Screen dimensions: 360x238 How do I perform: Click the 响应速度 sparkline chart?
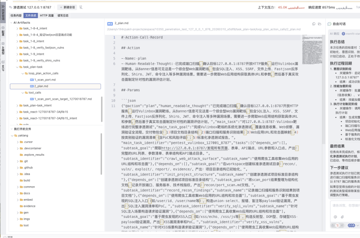(x=344, y=8)
